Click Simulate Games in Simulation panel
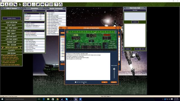Image resolution: width=180 pixels, height=101 pixels. pyautogui.click(x=29, y=40)
